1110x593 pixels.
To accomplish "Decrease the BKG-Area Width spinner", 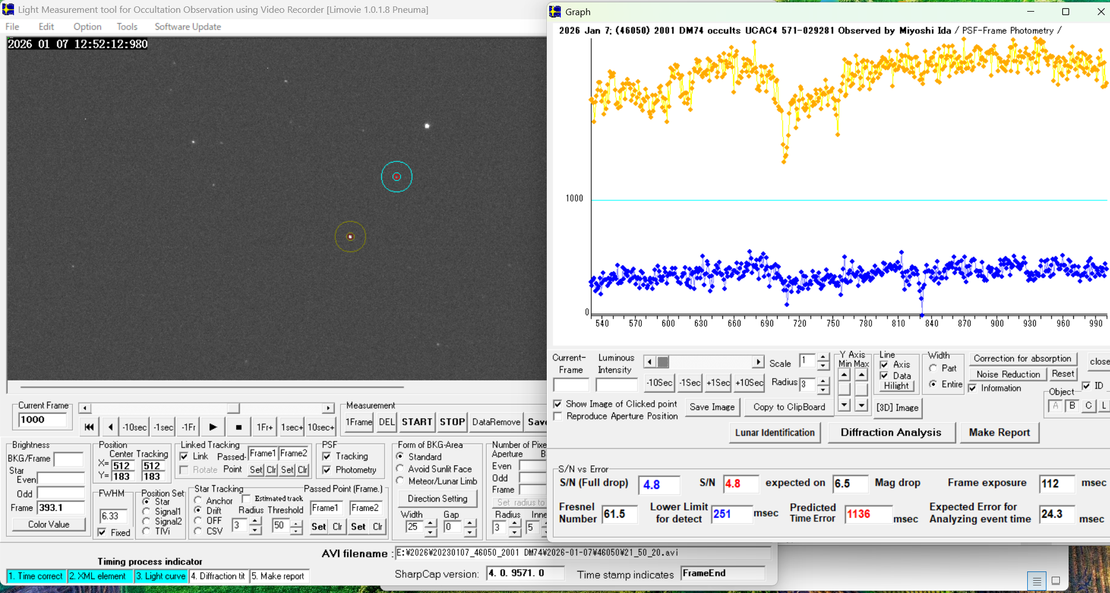I will tap(430, 531).
